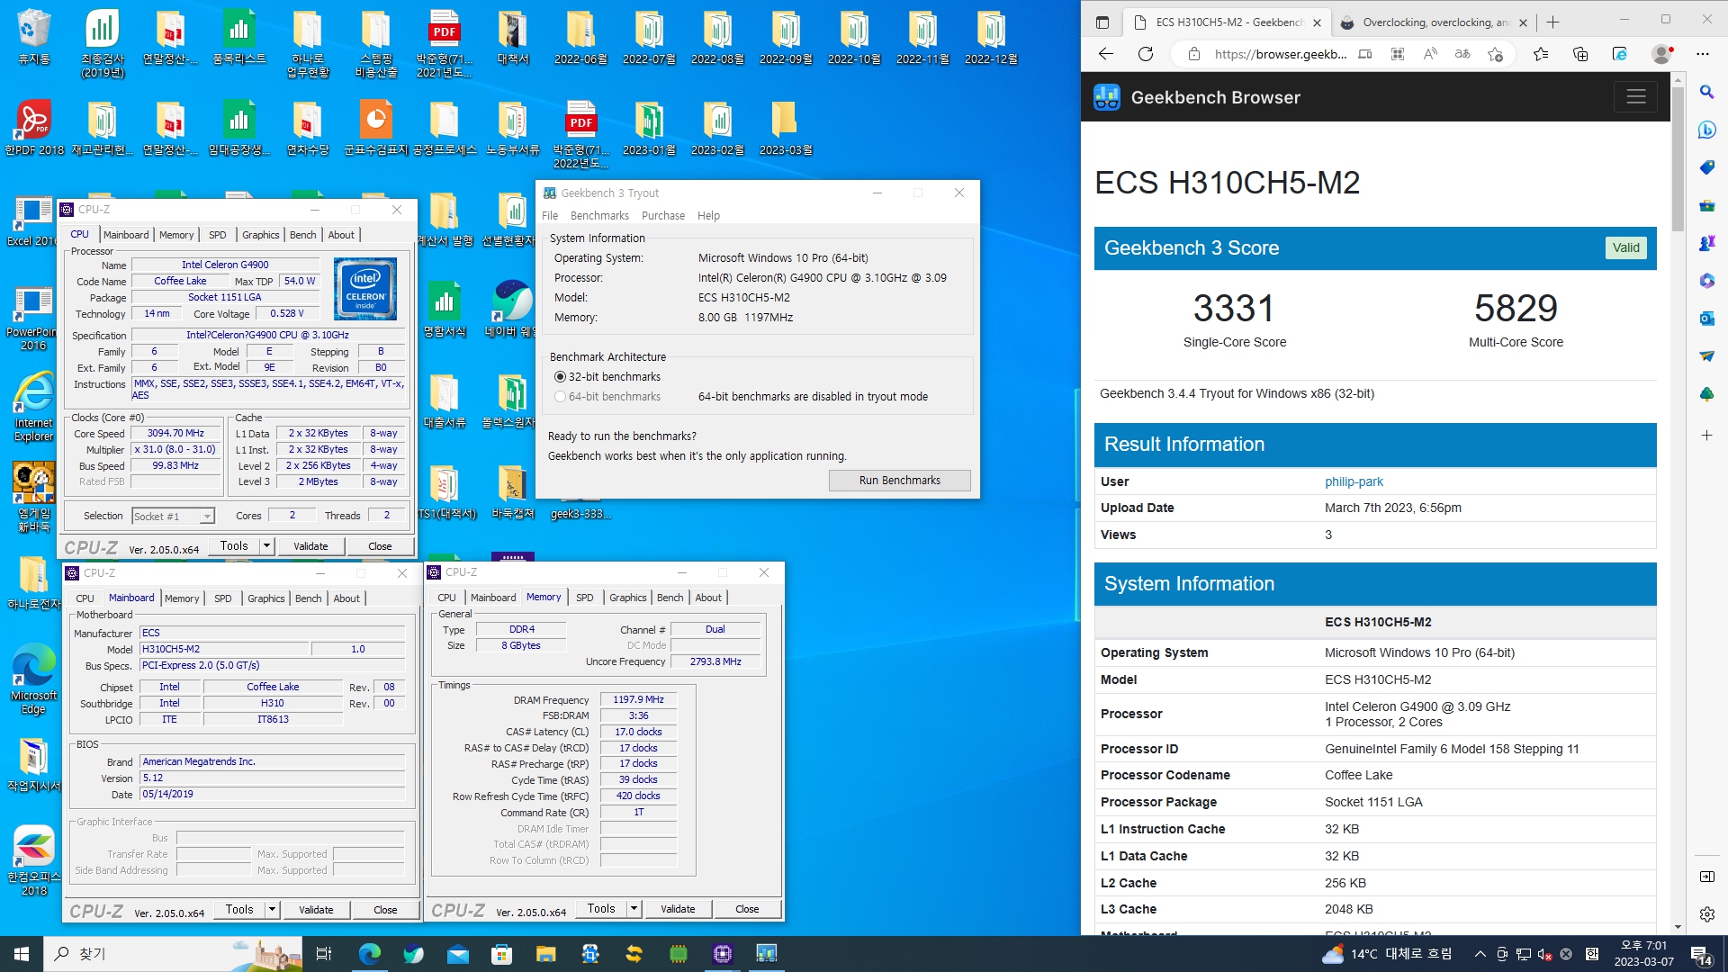Open the Edge profile avatar

(x=1662, y=54)
